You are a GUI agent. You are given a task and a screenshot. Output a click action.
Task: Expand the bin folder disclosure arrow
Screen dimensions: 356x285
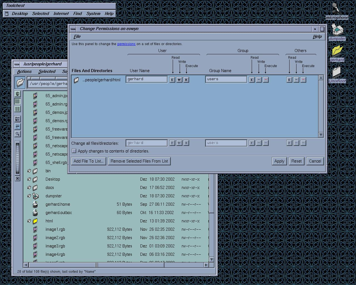(29, 171)
